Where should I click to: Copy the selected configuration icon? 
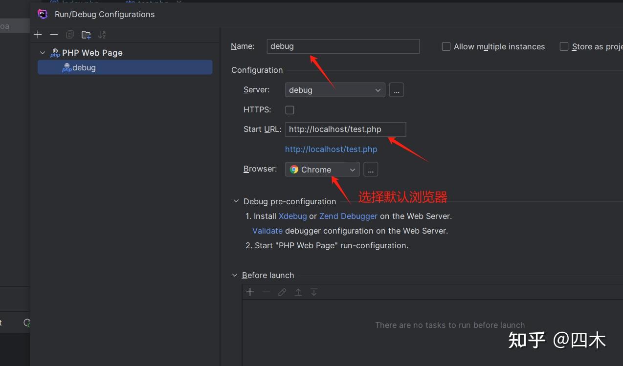pyautogui.click(x=70, y=34)
